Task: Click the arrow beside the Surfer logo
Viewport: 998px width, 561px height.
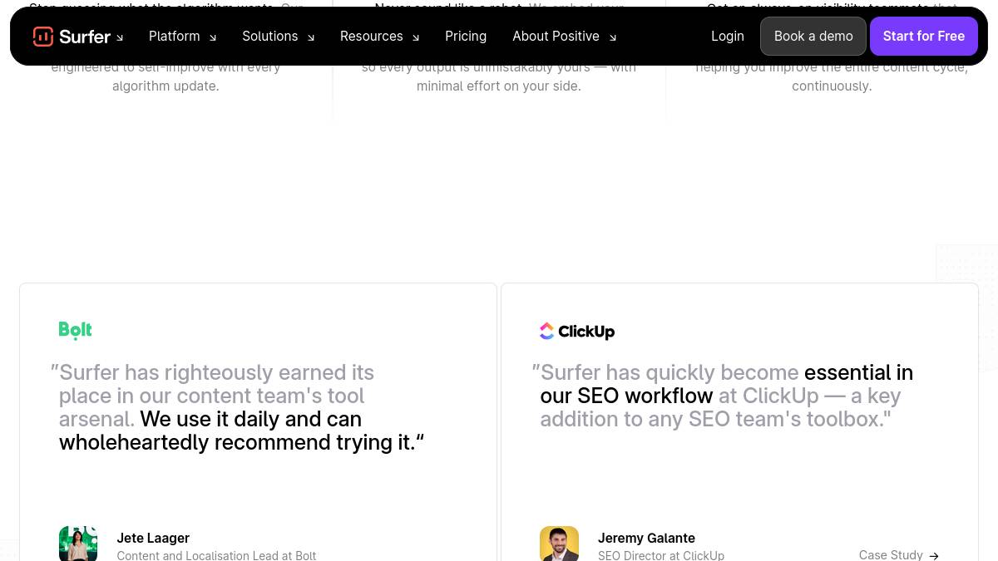Action: click(120, 38)
